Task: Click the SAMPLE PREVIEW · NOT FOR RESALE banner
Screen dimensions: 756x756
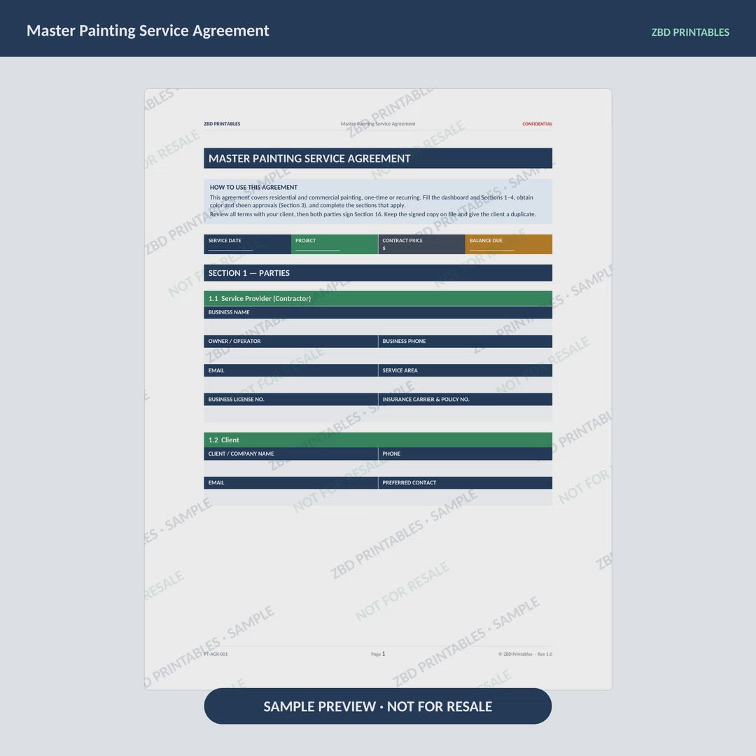Action: pyautogui.click(x=377, y=706)
